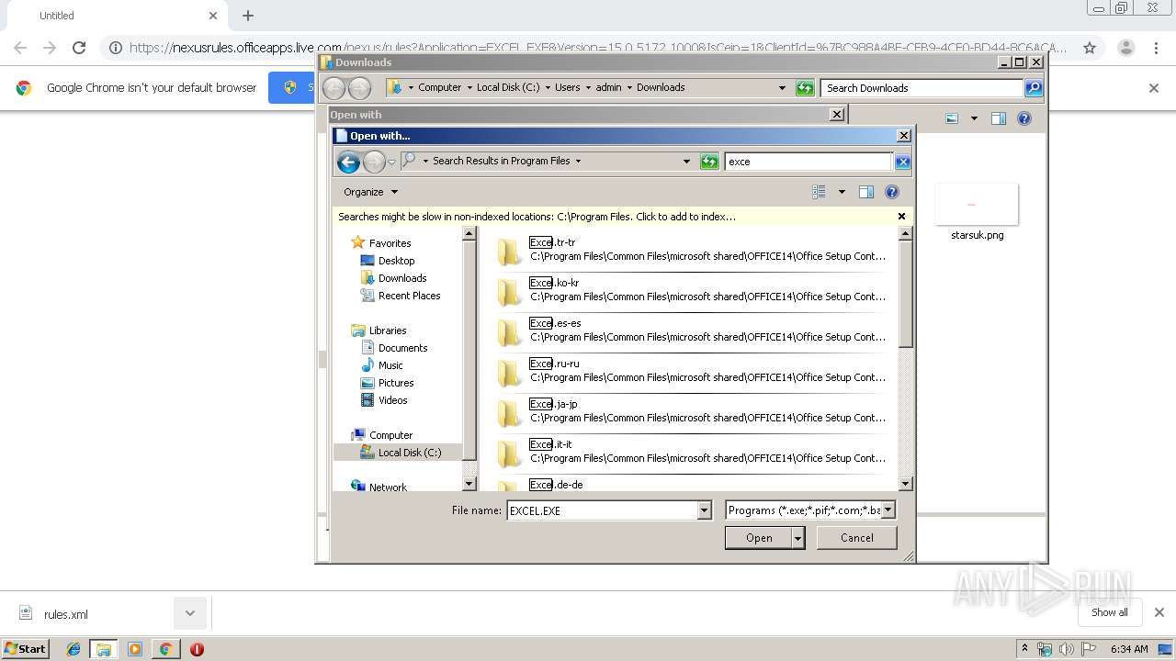Screen dimensions: 1176x661
Task: Expand the File name dropdown
Action: coord(705,510)
